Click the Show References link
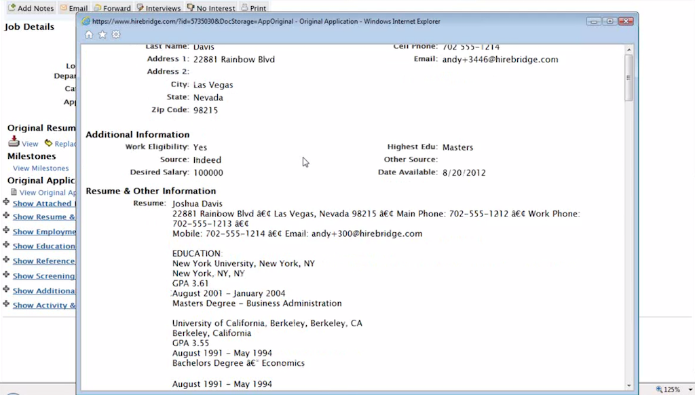The height and width of the screenshot is (395, 695). tap(44, 261)
